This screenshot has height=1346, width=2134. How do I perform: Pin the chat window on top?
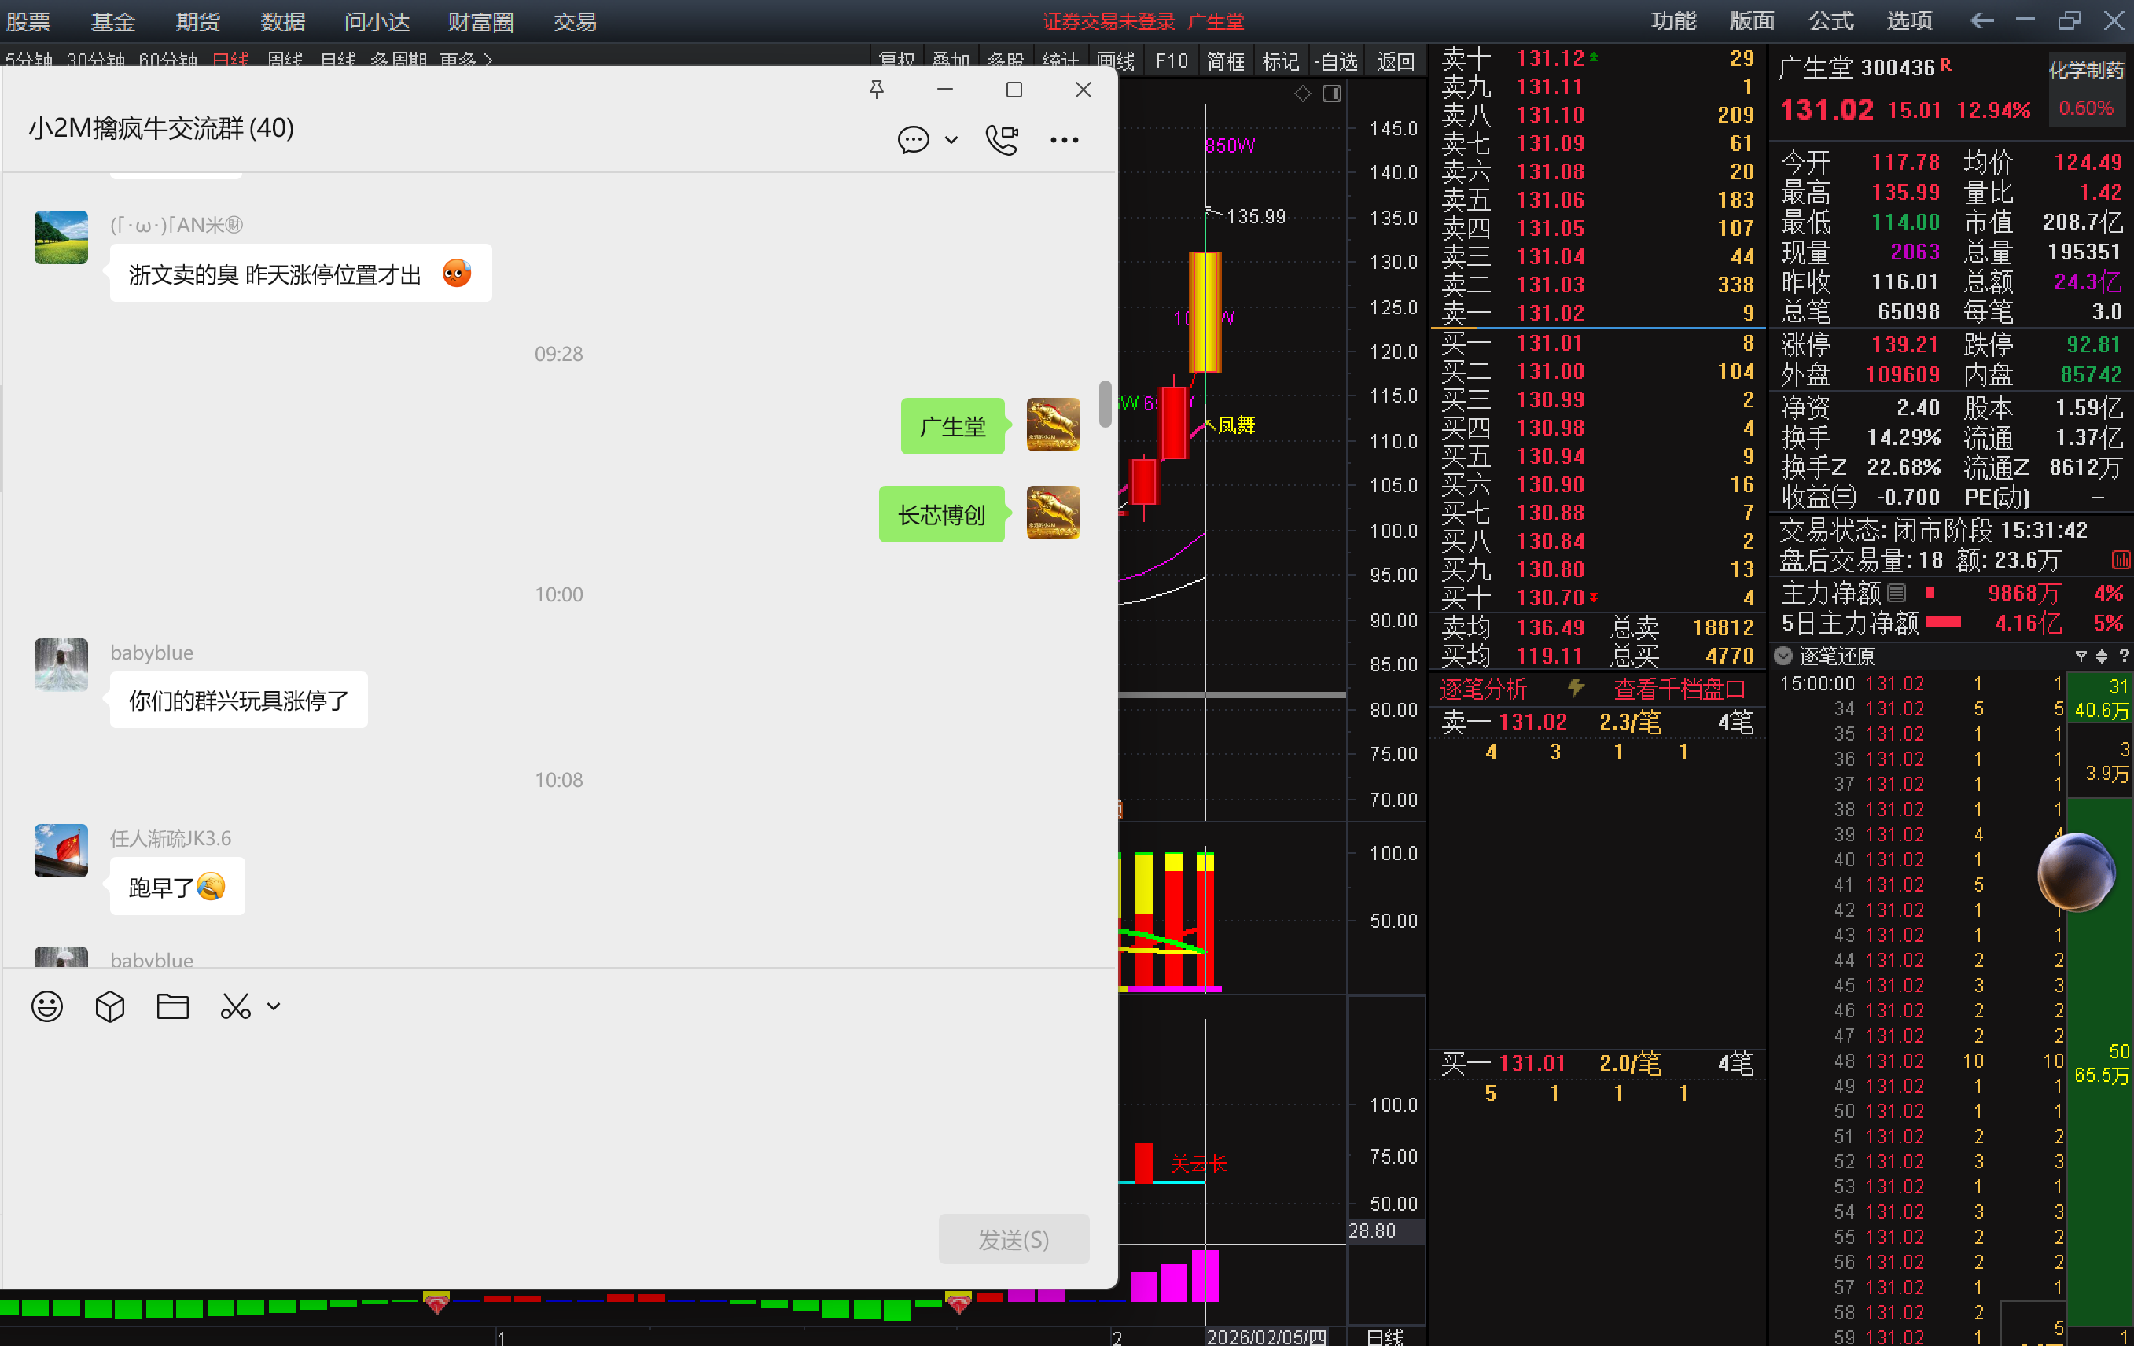pyautogui.click(x=877, y=90)
